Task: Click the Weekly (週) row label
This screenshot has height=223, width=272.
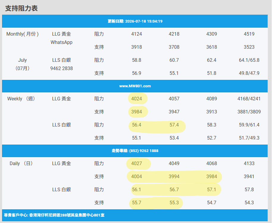Action: 21,99
